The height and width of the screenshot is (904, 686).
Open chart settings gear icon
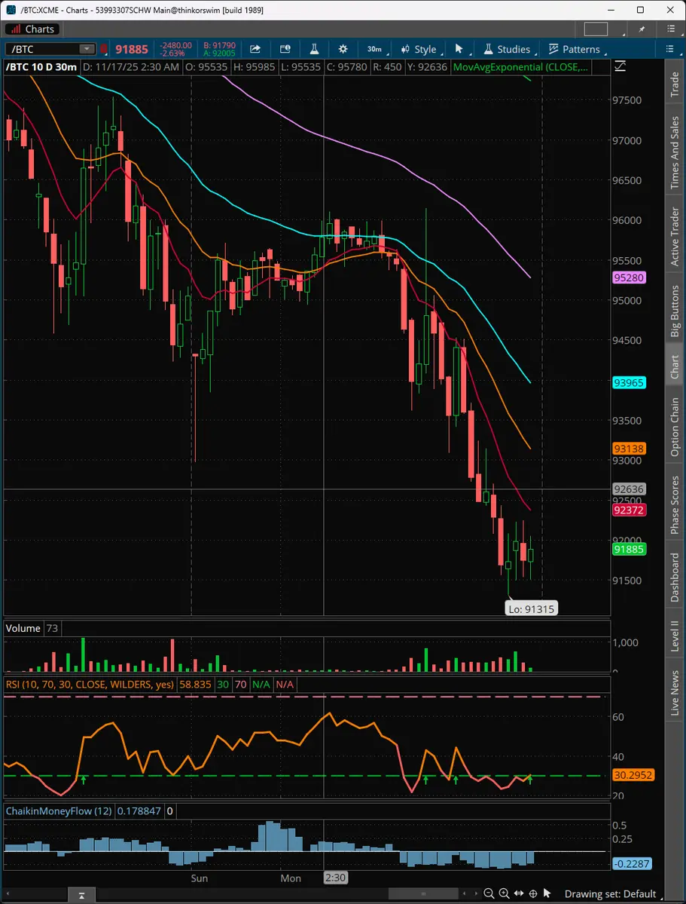pos(343,49)
